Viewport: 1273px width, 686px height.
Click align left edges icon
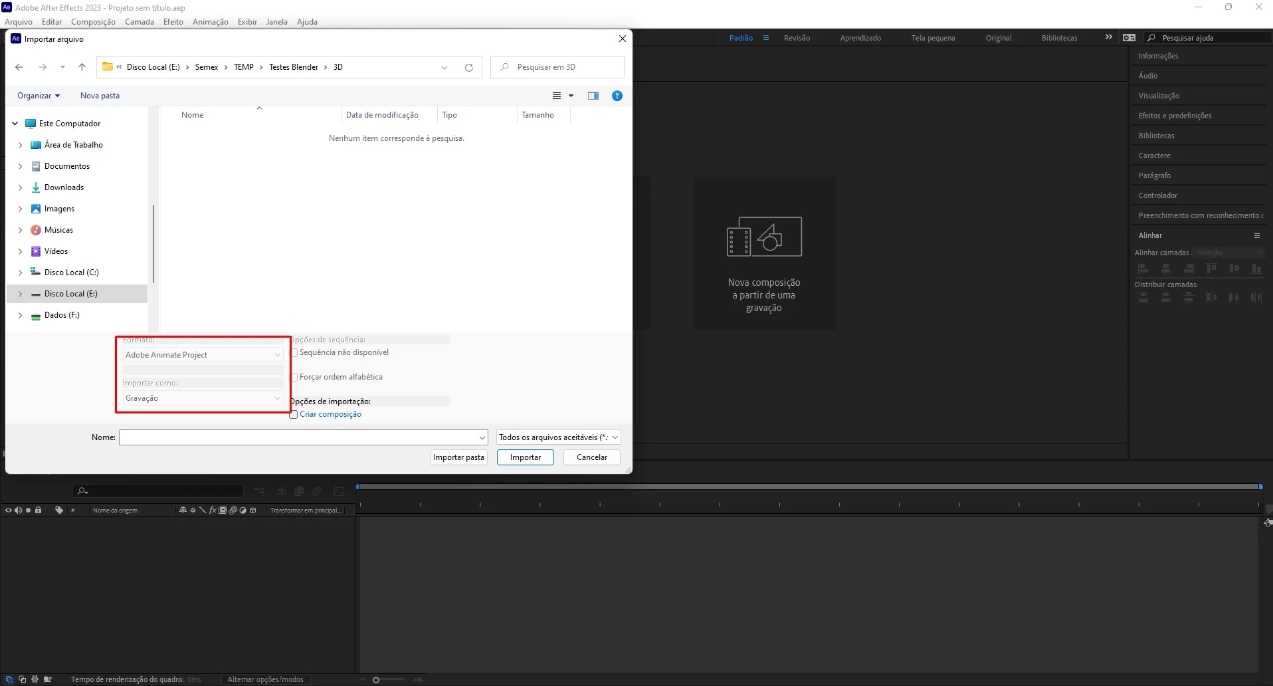pos(1143,269)
